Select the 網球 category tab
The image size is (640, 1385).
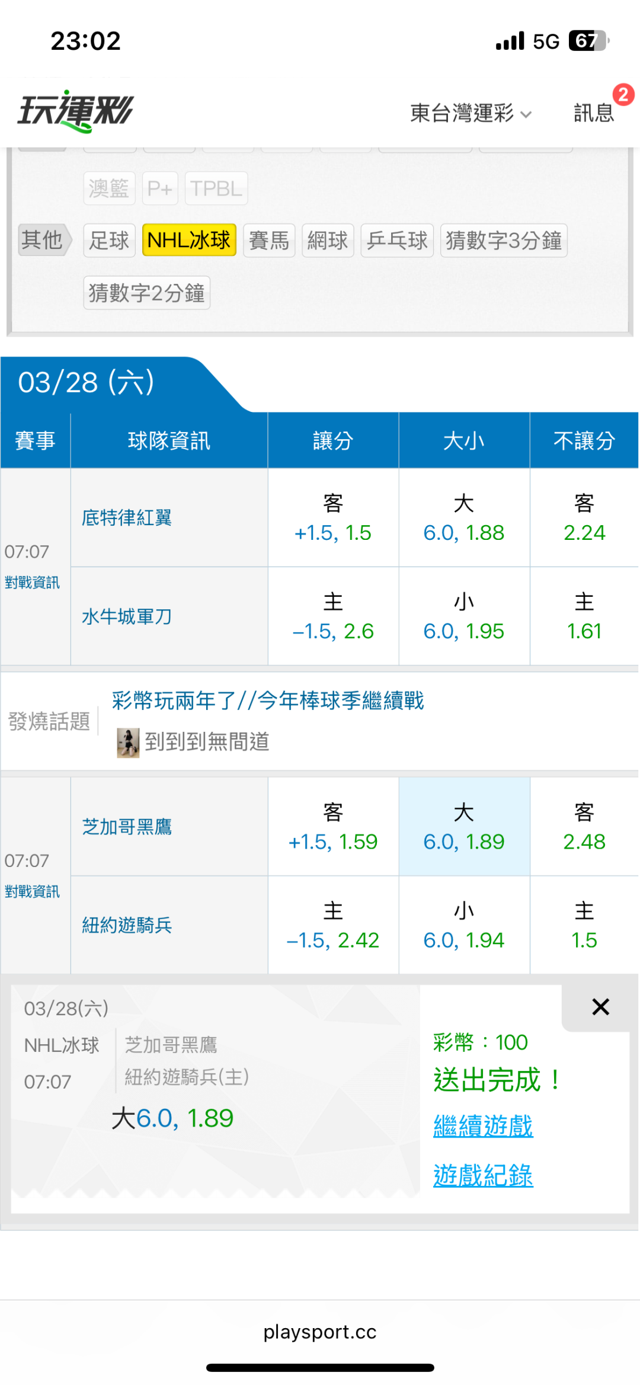(327, 240)
